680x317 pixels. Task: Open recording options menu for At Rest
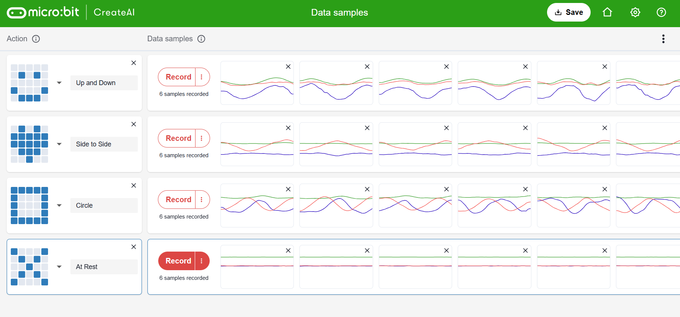[202, 261]
